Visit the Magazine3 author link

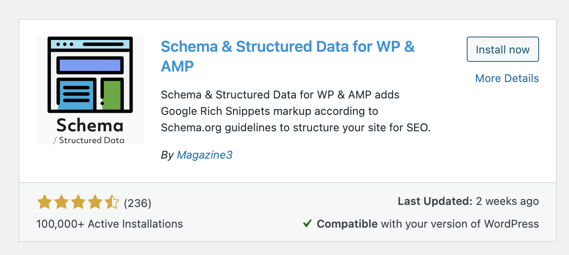point(205,155)
